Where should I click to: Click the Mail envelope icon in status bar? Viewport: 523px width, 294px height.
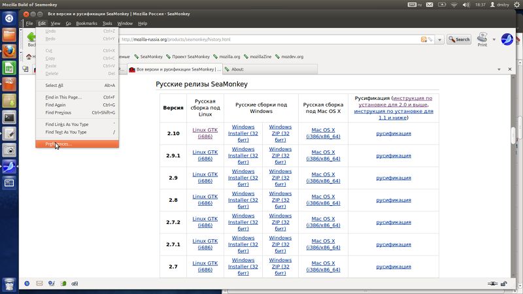pos(39,284)
